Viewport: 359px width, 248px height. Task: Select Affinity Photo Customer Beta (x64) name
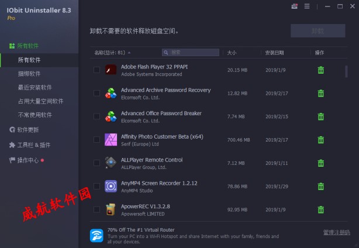[x=162, y=137]
